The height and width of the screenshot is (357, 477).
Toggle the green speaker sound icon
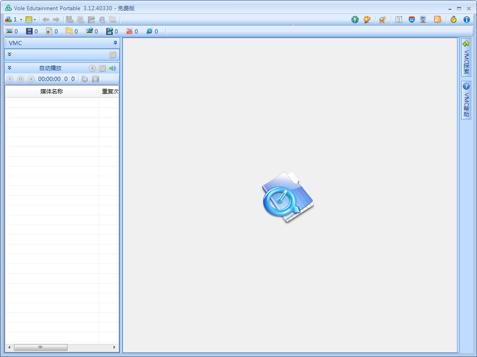click(x=112, y=68)
